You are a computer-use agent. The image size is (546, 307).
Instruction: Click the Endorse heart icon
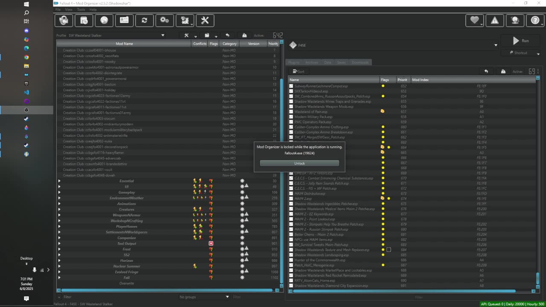(x=474, y=20)
